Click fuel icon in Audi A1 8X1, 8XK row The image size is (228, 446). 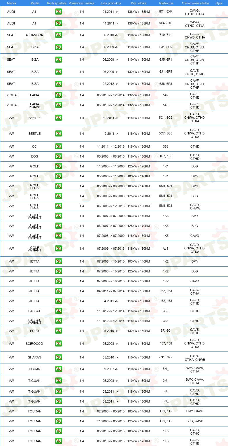(58, 12)
